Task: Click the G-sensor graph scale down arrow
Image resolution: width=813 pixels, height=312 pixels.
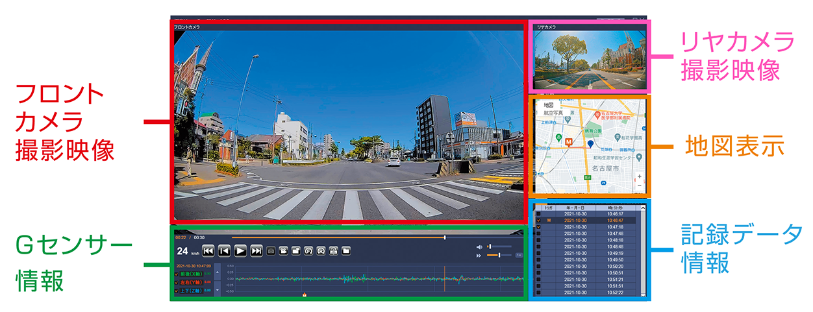Action: [217, 291]
